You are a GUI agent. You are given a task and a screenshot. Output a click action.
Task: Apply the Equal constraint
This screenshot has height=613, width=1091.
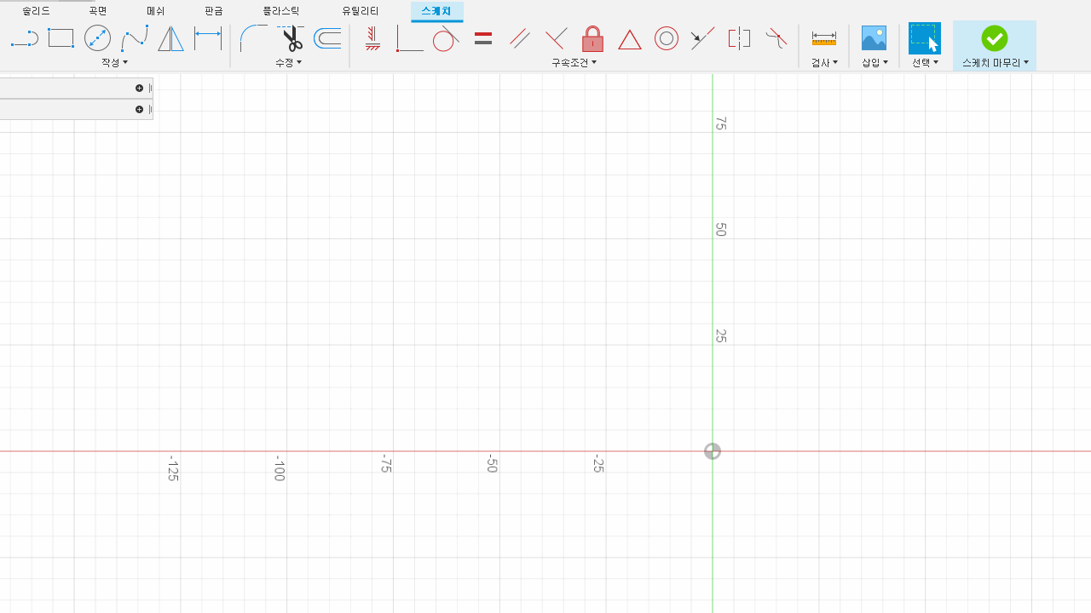[483, 38]
